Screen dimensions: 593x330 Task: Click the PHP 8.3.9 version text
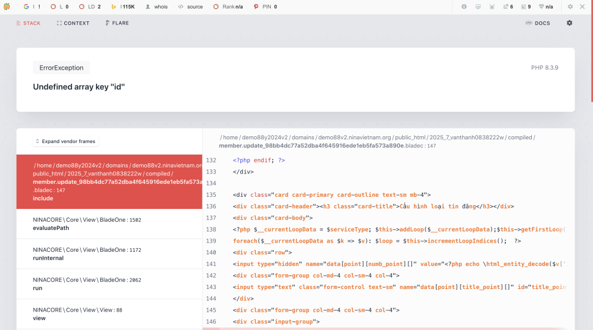pos(545,68)
